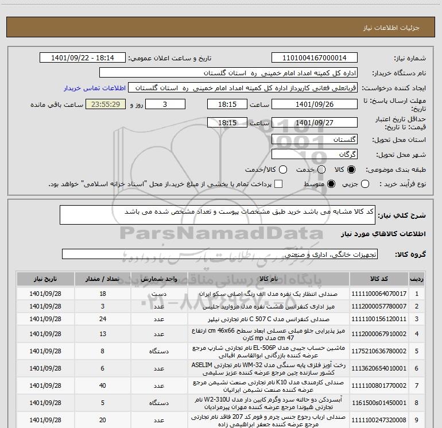The image size is (442, 428).
Task: Click item name آبسردکن دو حالته W2-310U
Action: pyautogui.click(x=269, y=403)
